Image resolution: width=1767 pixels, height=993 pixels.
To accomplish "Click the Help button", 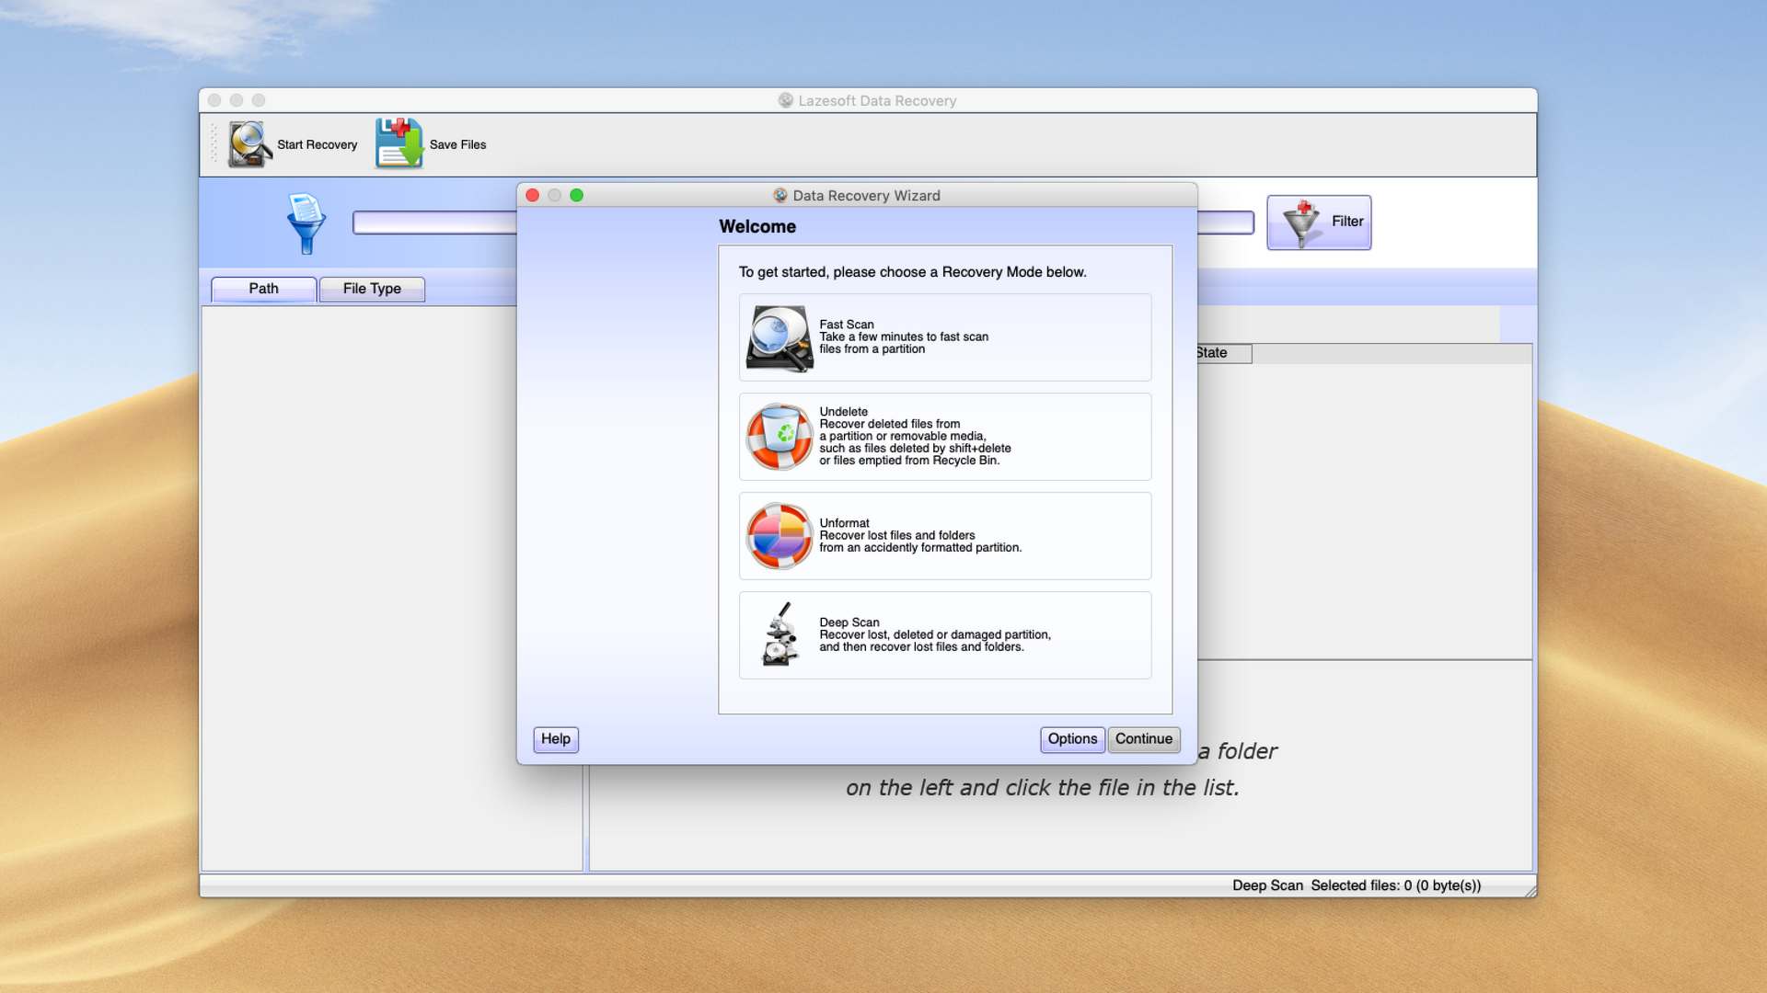I will [x=555, y=738].
